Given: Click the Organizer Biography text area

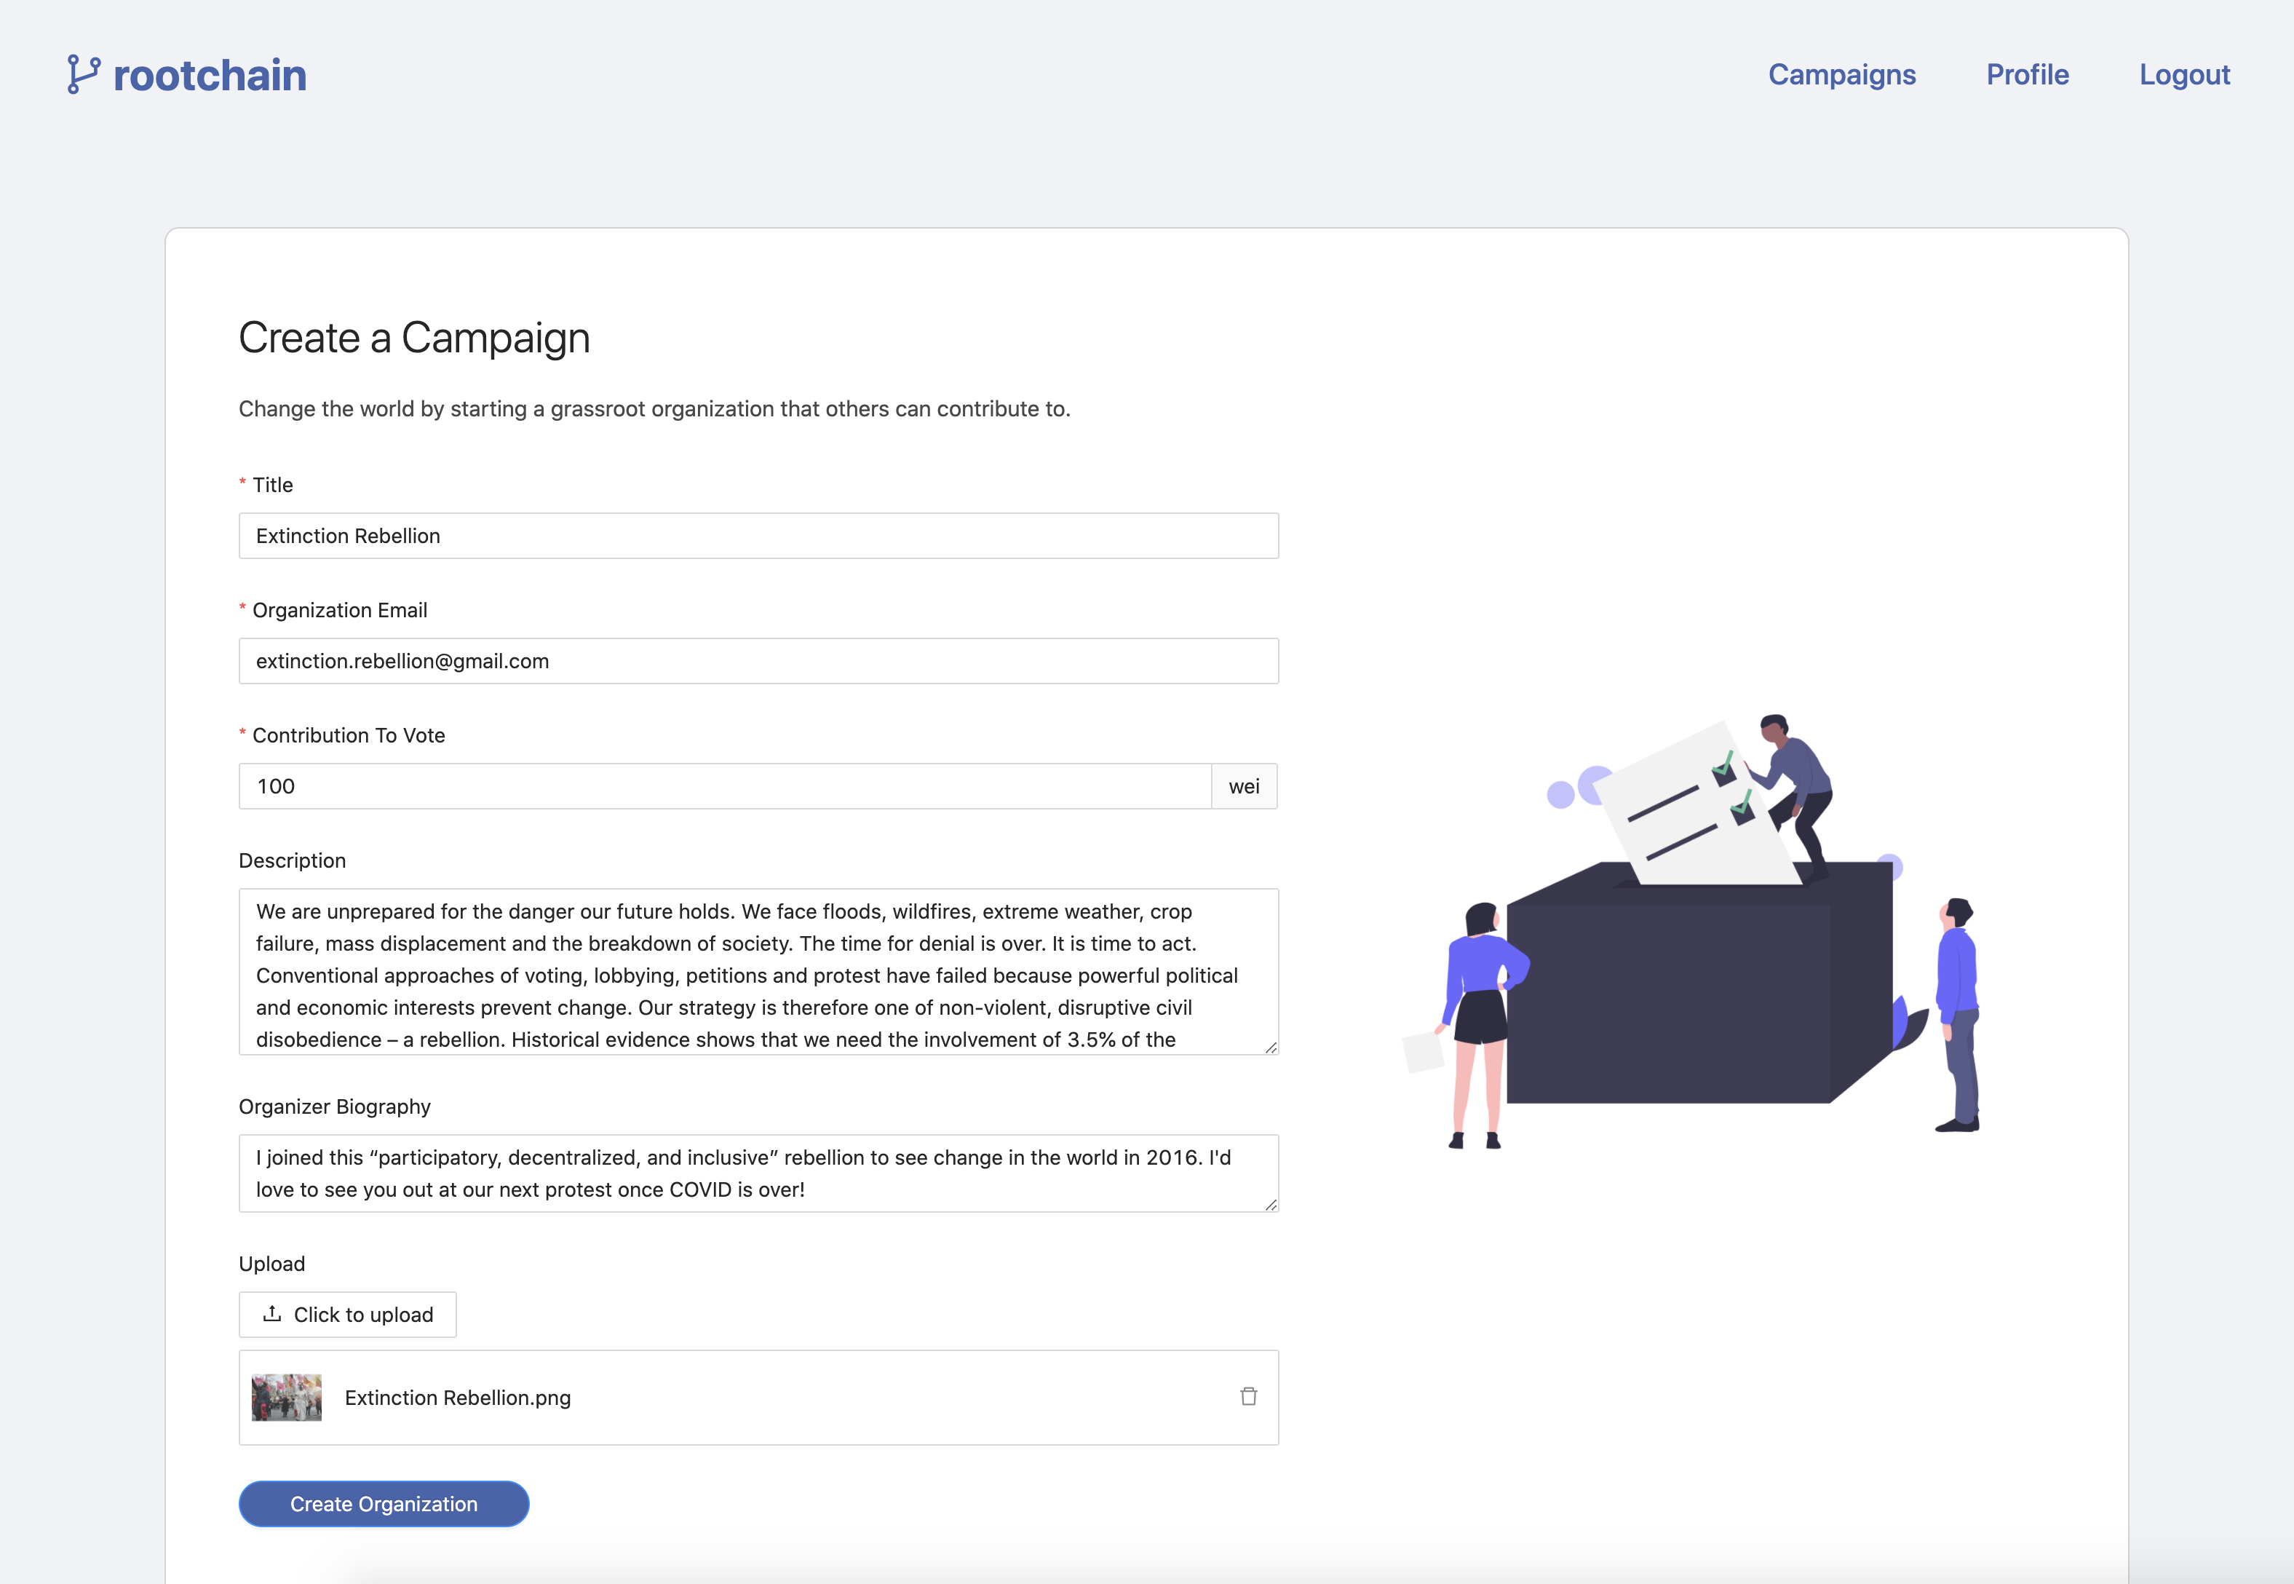Looking at the screenshot, I should pyautogui.click(x=758, y=1173).
